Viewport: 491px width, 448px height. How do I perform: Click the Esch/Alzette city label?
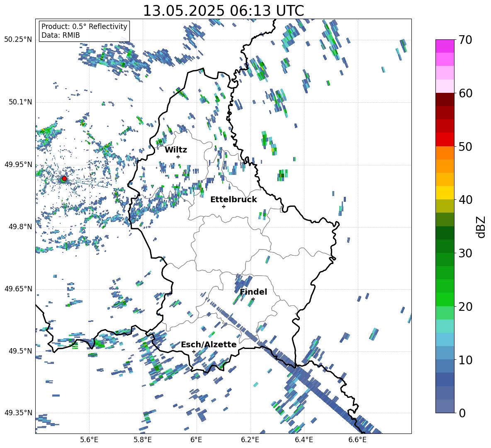209,344
